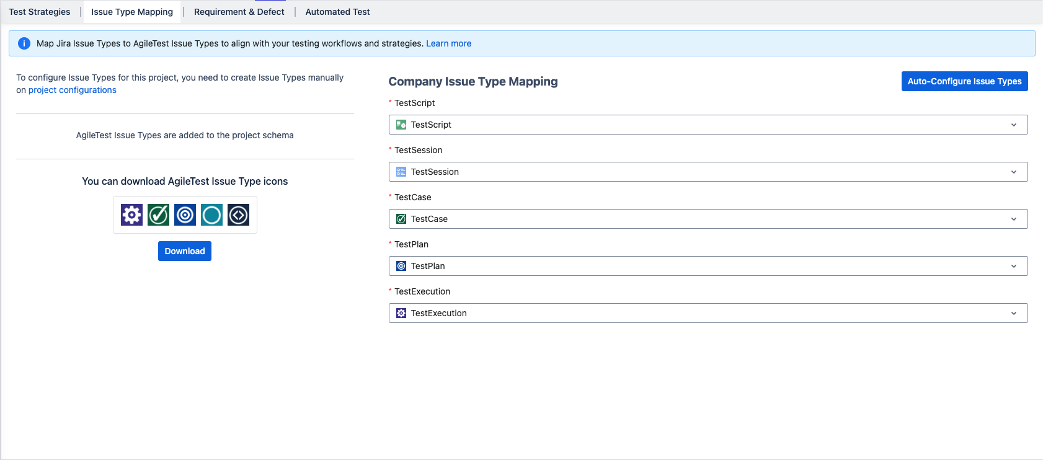This screenshot has height=460, width=1043.
Task: Open the TestPlan mapping dropdown
Action: click(x=708, y=266)
